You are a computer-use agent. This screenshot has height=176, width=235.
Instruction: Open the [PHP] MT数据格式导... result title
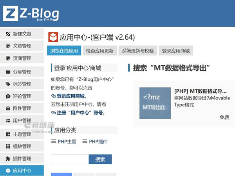[x=201, y=91]
